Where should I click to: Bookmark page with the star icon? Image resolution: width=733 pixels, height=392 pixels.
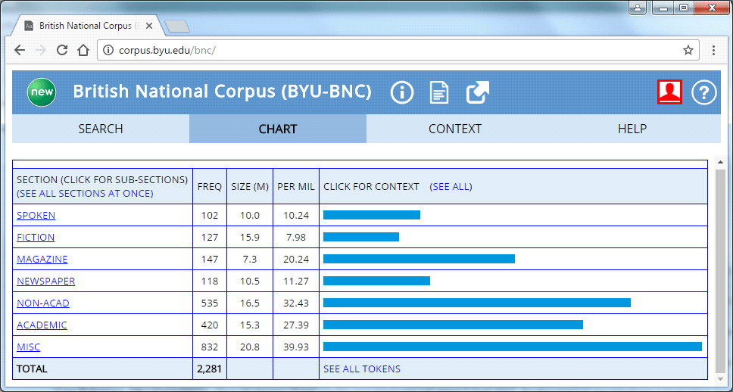coord(688,50)
